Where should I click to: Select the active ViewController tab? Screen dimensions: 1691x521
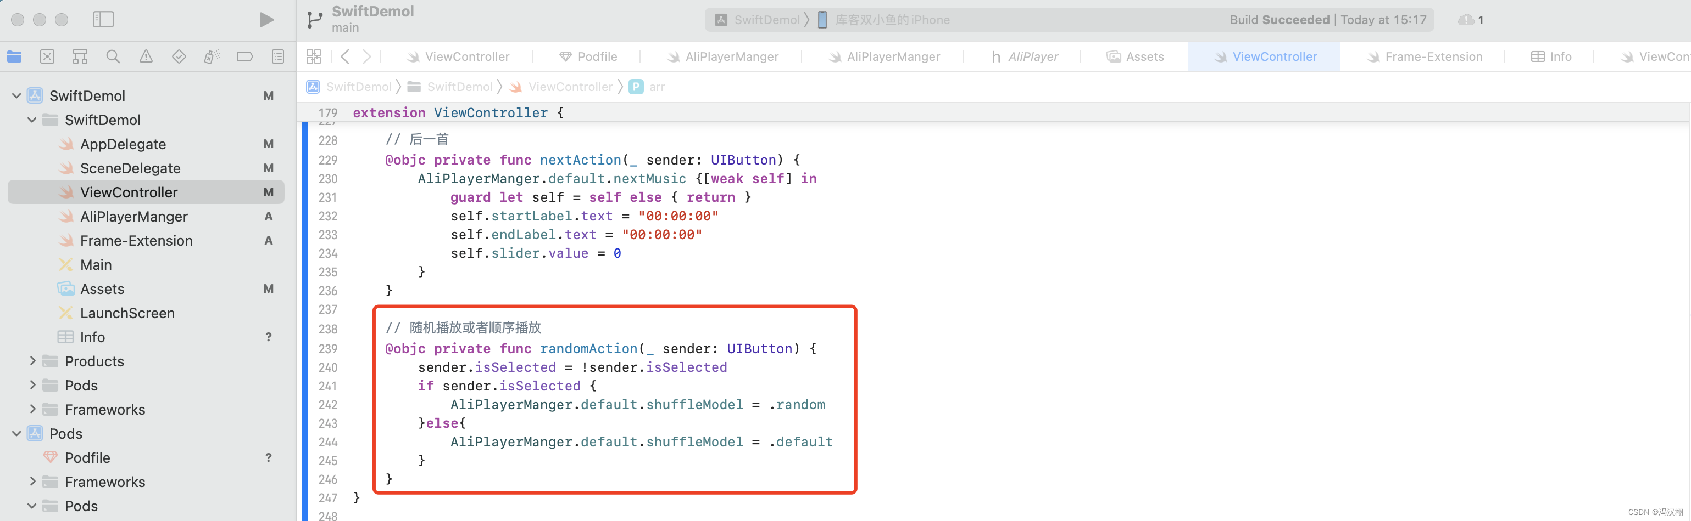pos(1265,56)
